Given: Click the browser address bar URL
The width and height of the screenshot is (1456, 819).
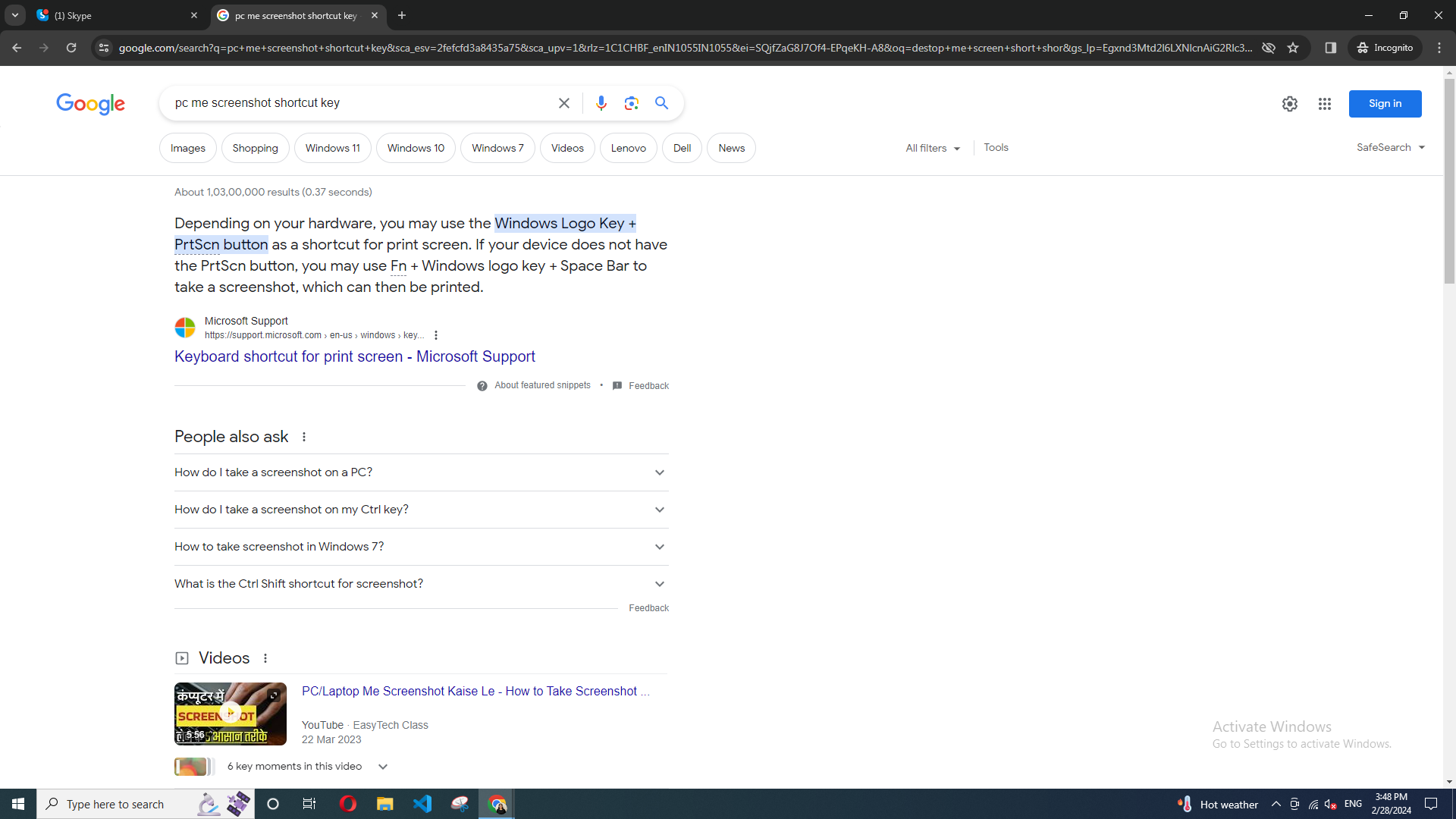Looking at the screenshot, I should pos(685,48).
